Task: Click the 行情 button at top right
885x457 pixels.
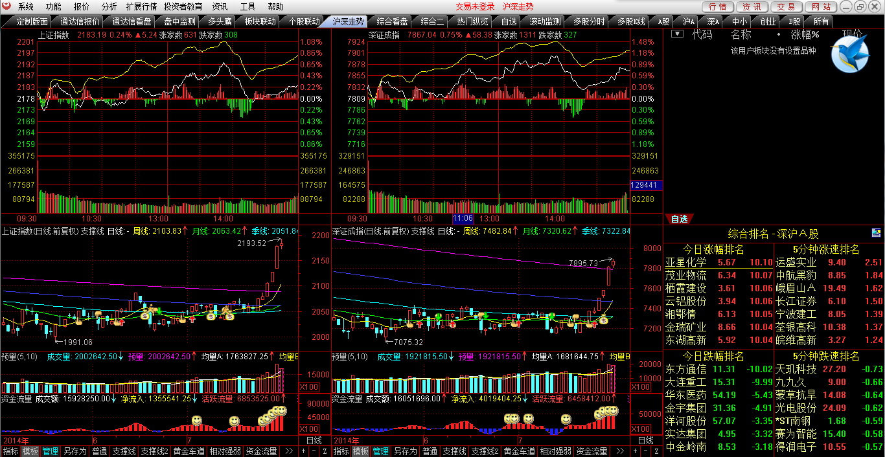Action: [x=718, y=6]
